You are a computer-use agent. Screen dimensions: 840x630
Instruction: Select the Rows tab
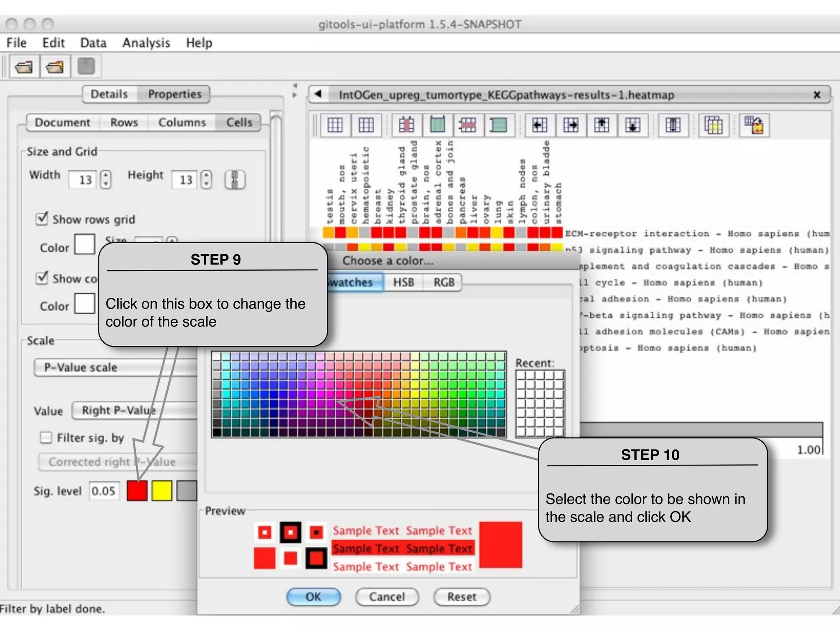pyautogui.click(x=124, y=122)
